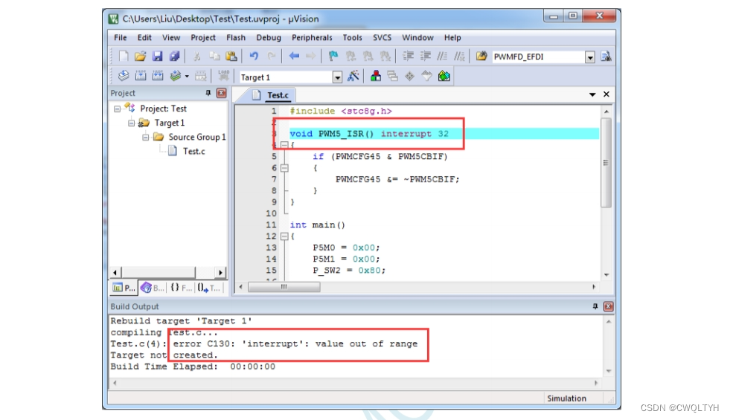This screenshot has height=420, width=730.
Task: Click the editor horizontal scrollbar thumb
Action: pyautogui.click(x=284, y=287)
